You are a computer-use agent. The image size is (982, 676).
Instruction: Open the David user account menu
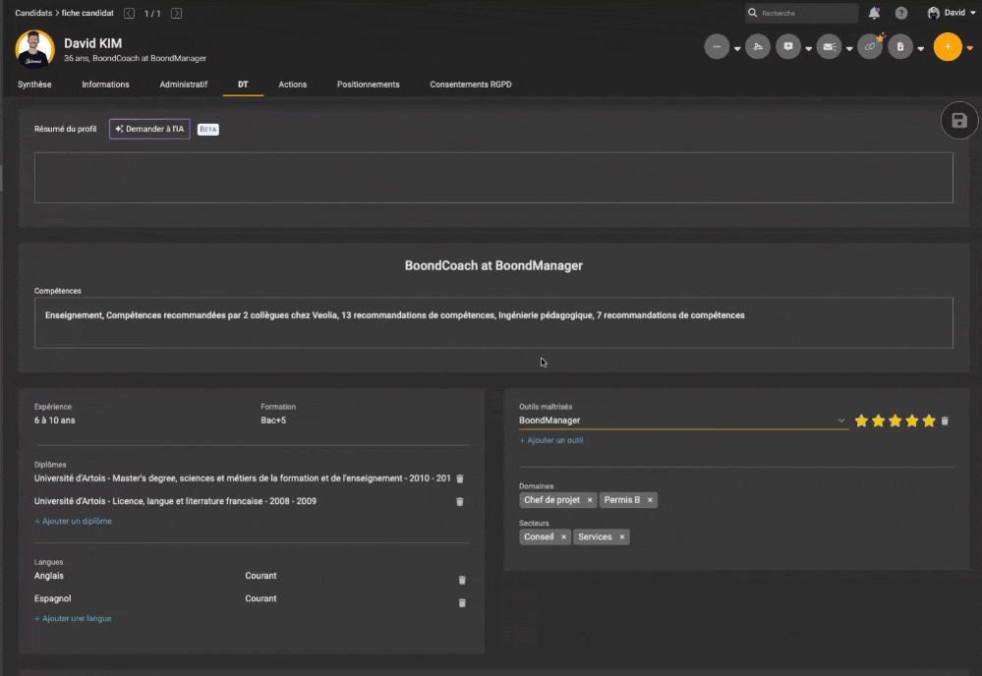(x=952, y=13)
